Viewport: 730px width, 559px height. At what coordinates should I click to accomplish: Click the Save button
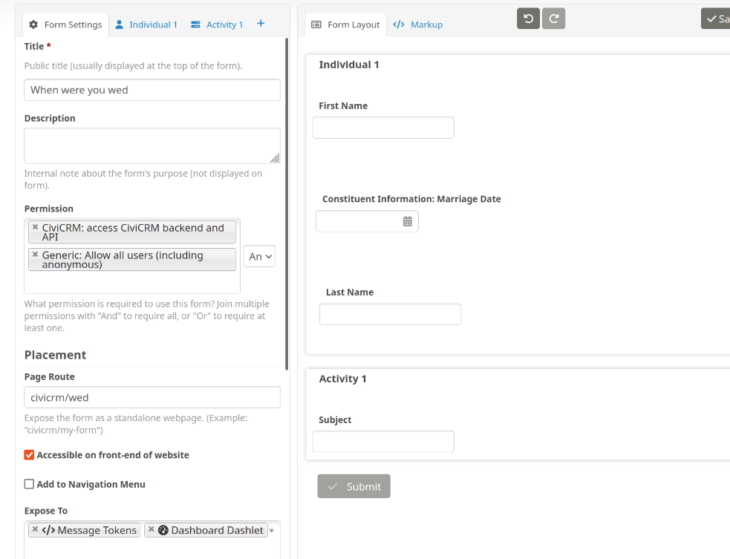tap(716, 19)
